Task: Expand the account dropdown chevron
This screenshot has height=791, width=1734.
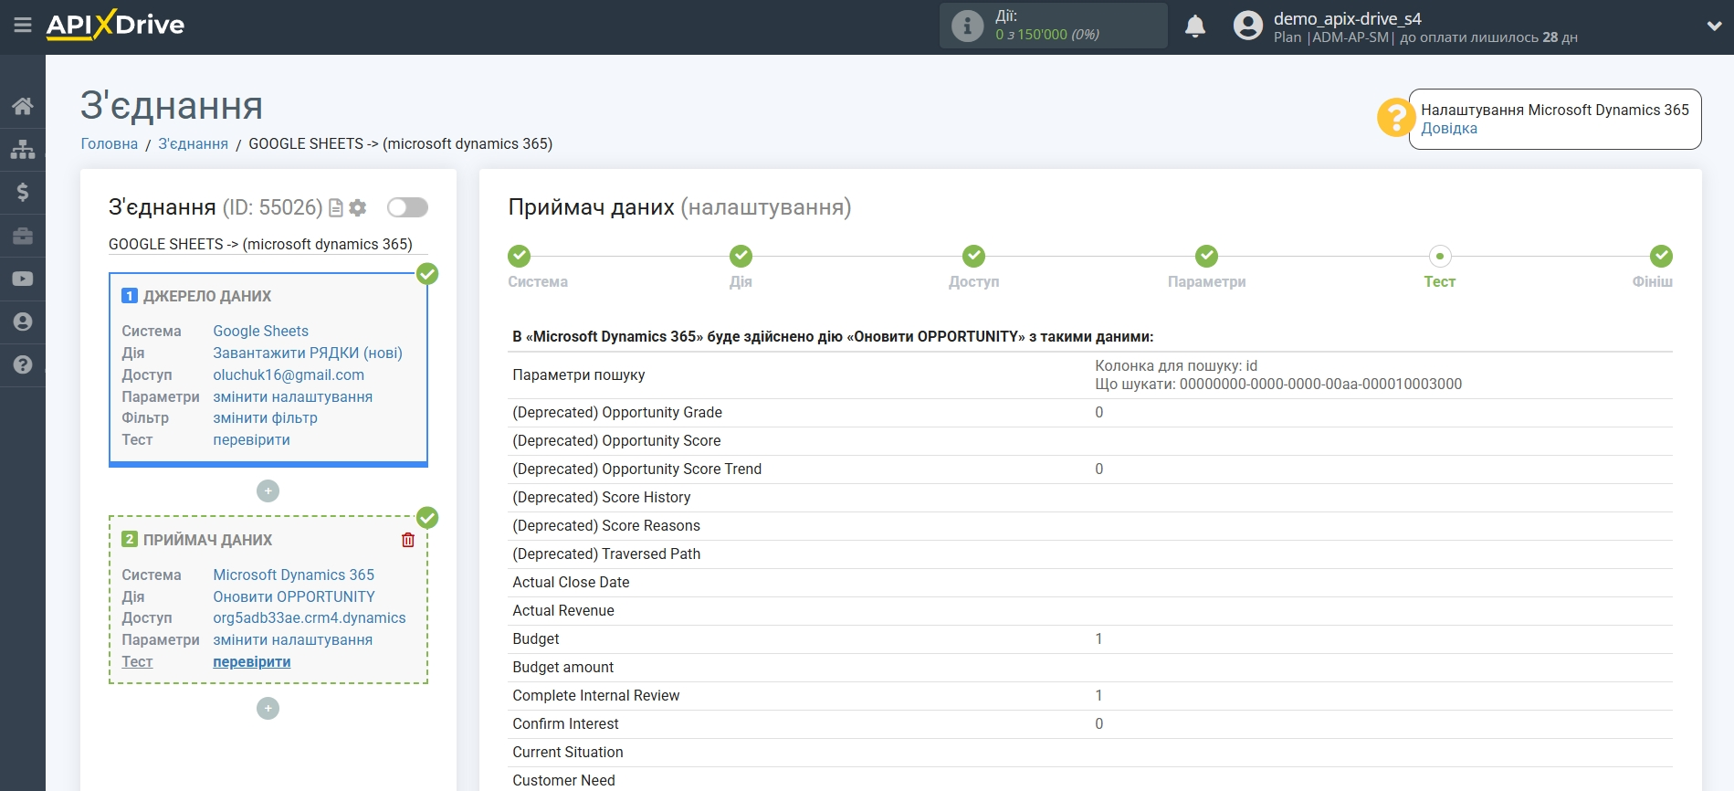Action: pyautogui.click(x=1714, y=26)
